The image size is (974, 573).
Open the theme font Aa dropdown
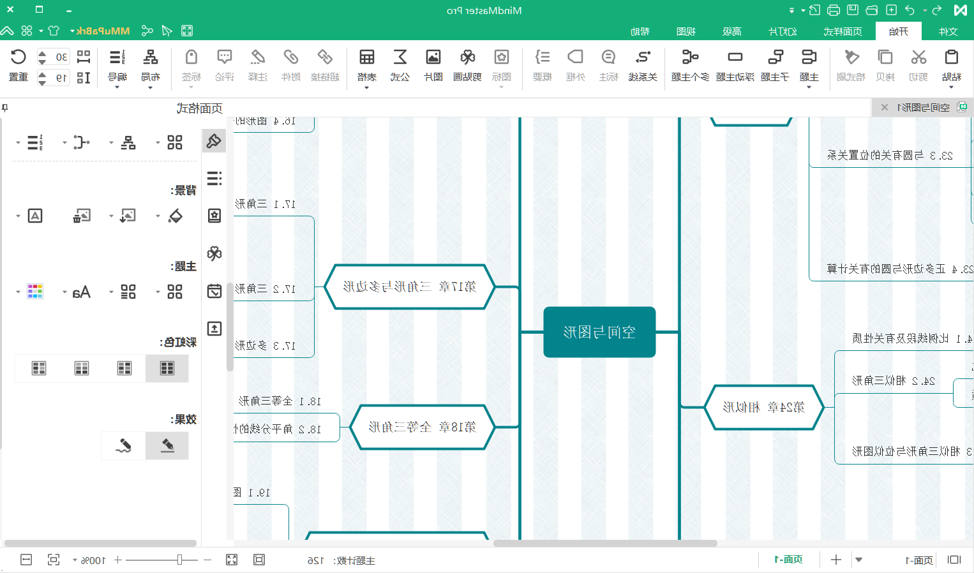click(x=64, y=292)
